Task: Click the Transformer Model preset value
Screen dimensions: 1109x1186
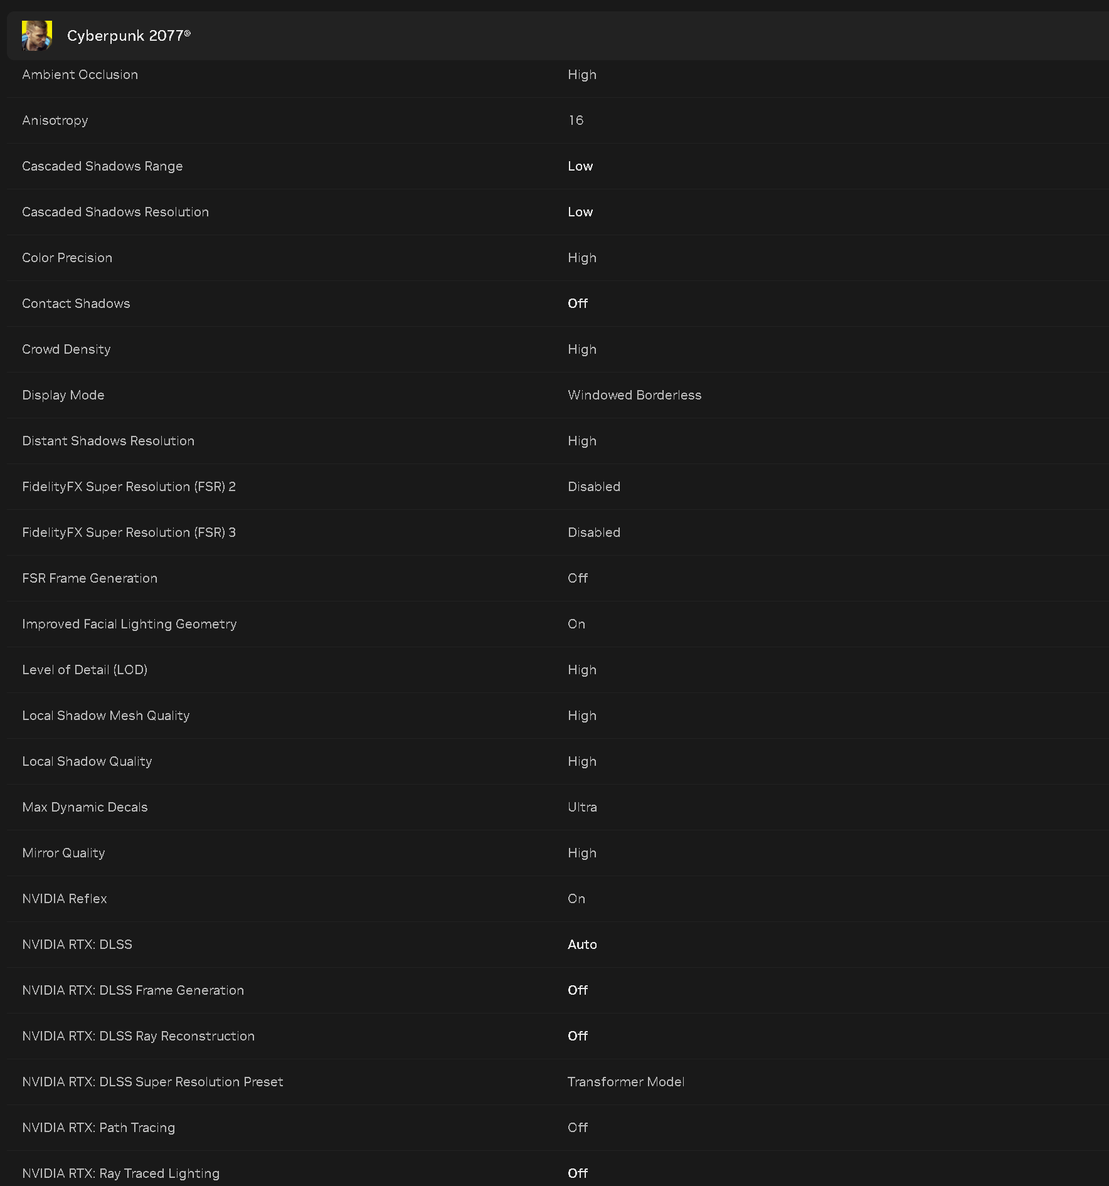Action: (625, 1082)
